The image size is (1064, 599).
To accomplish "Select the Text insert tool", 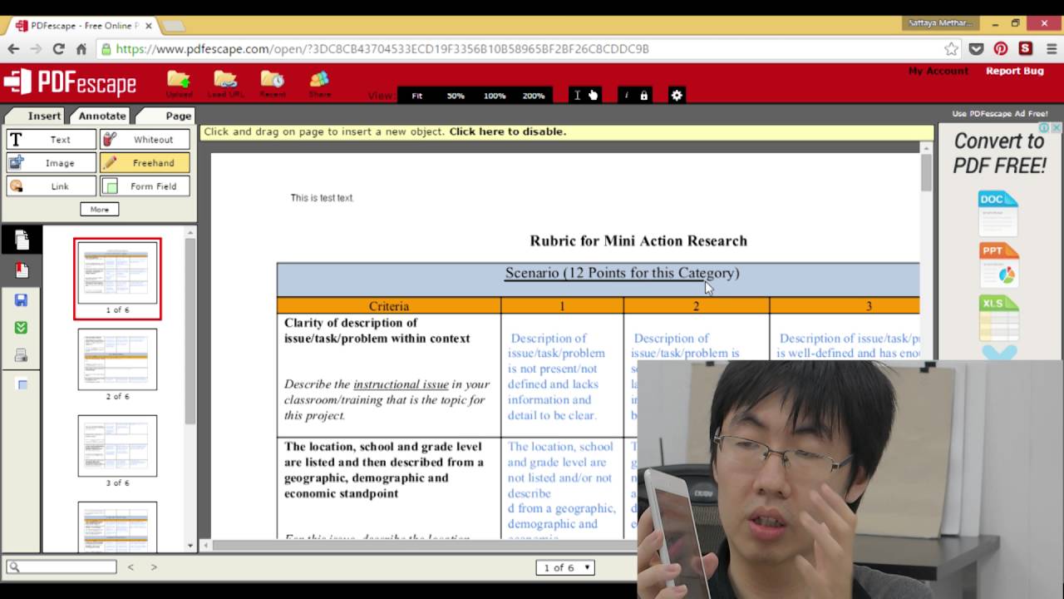I will click(x=52, y=140).
